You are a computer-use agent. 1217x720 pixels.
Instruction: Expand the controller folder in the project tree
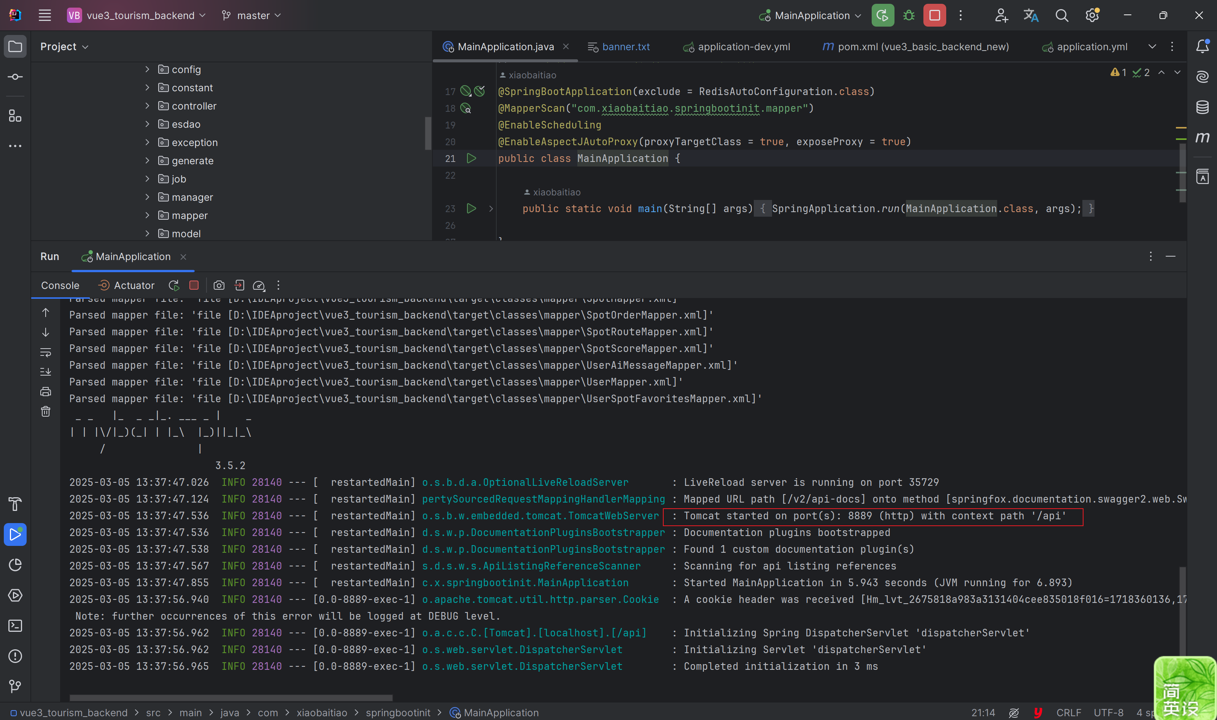click(147, 106)
